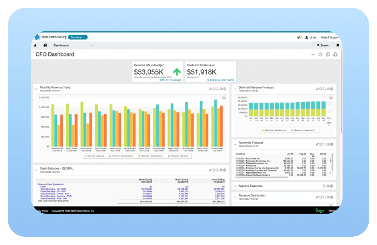The width and height of the screenshot is (377, 245).
Task: Toggle Revenue - Subscriptions legend in Deferred Revenue Forecast
Action: click(x=303, y=130)
